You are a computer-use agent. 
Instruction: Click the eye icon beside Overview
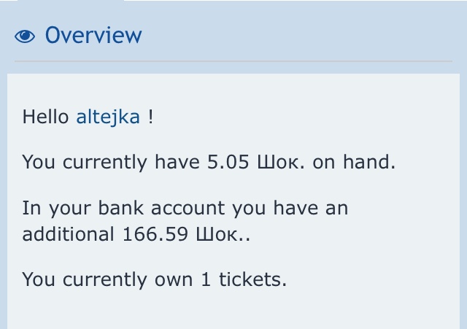click(25, 36)
